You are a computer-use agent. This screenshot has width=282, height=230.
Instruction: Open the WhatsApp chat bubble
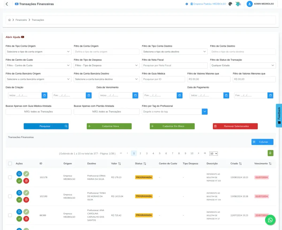coord(270,220)
